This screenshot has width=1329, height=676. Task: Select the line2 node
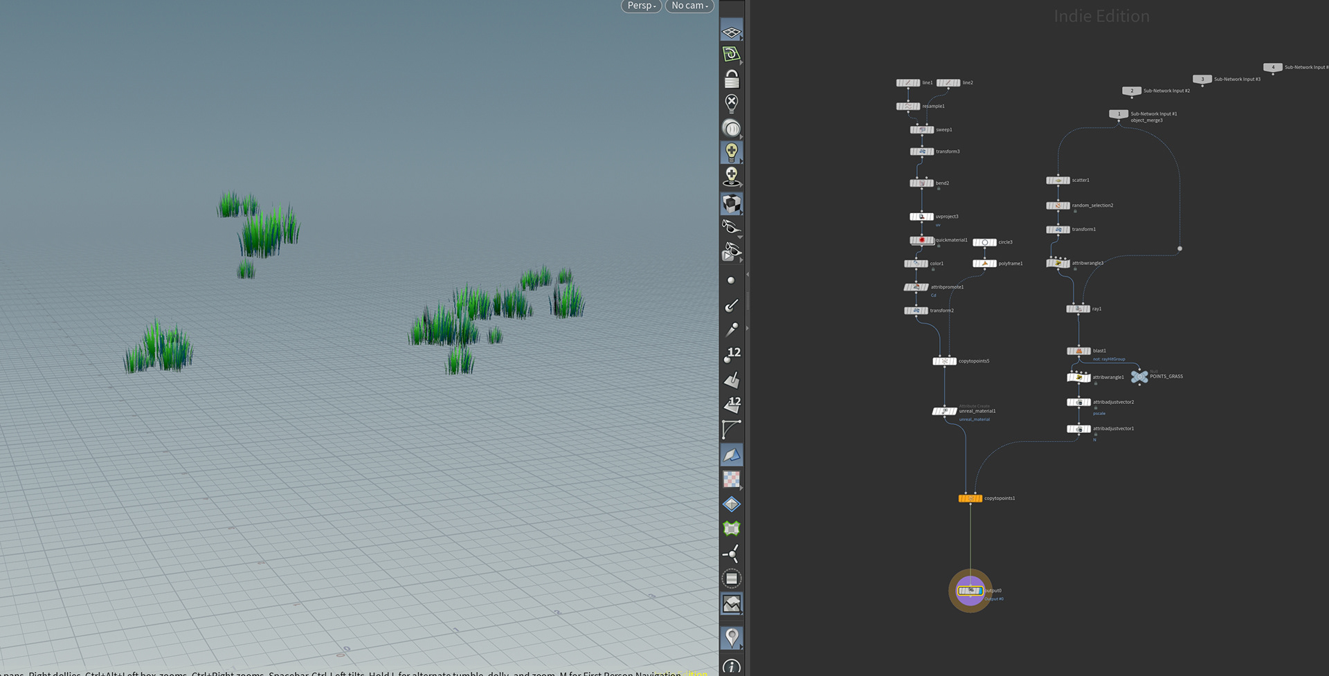(948, 83)
